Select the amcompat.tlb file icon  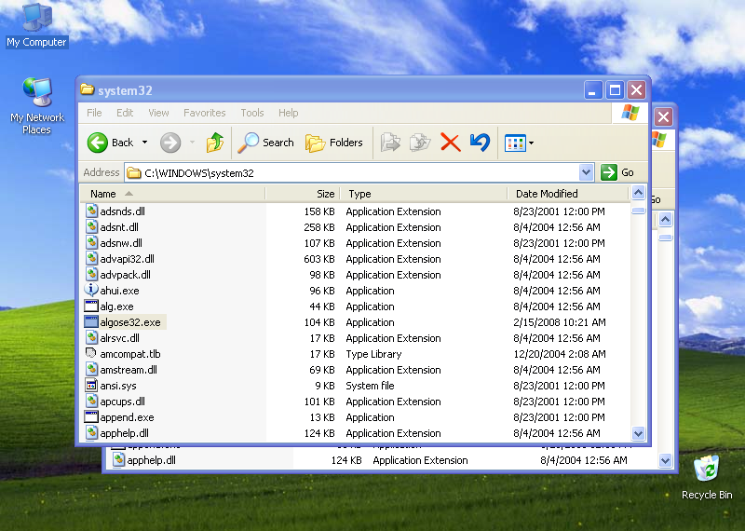coord(91,353)
